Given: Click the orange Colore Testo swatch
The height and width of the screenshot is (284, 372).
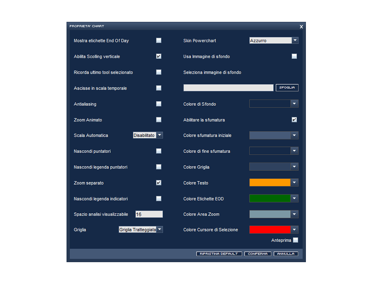Looking at the screenshot, I should 270,183.
